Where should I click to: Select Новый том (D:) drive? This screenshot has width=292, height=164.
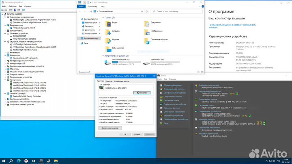pyautogui.click(x=161, y=62)
